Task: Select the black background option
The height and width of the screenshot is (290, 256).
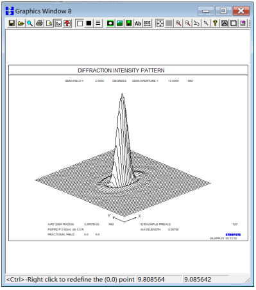Action: click(89, 23)
